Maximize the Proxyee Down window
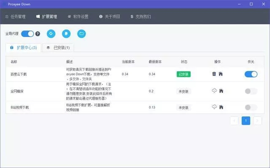270x168 pixels. tap(251, 4)
